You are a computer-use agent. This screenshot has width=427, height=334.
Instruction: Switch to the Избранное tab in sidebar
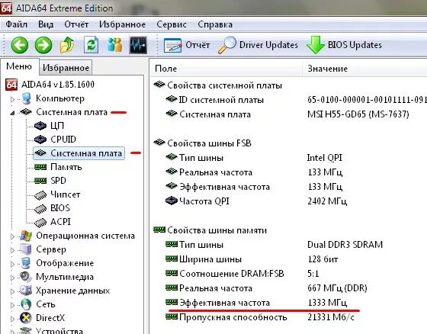pos(66,68)
